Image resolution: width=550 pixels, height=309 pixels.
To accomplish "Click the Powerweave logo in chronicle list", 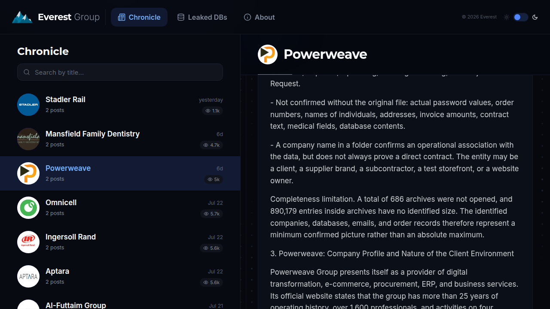I will pyautogui.click(x=28, y=173).
